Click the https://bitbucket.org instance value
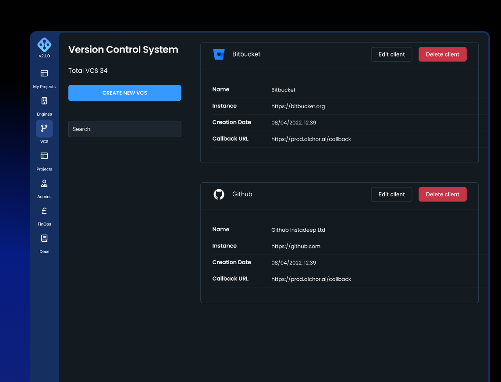This screenshot has height=382, width=501. [x=298, y=106]
